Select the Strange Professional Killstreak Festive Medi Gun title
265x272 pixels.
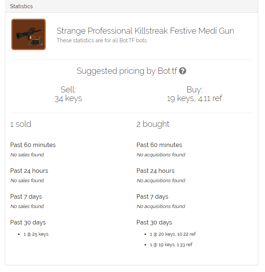tap(145, 31)
